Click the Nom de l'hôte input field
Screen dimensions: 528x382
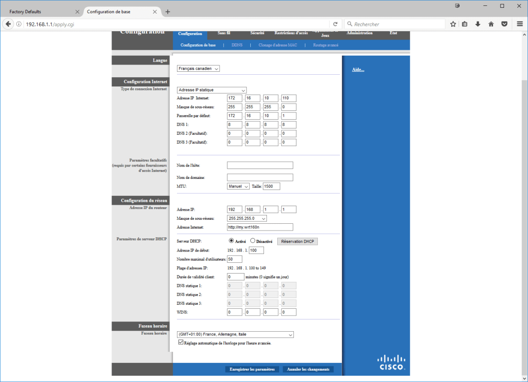click(260, 166)
